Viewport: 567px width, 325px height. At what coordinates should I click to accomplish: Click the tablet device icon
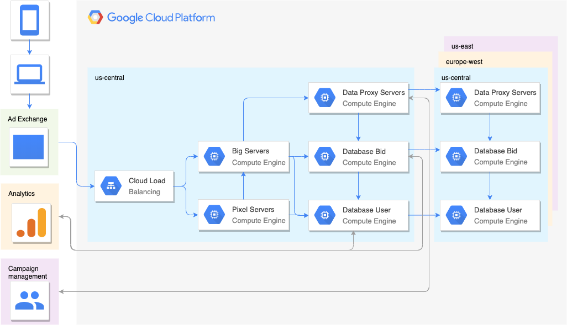[30, 20]
